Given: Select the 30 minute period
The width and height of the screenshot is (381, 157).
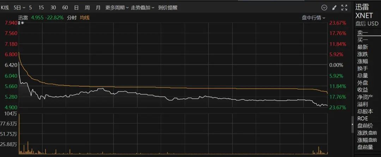Looking at the screenshot, I should [x=53, y=8].
